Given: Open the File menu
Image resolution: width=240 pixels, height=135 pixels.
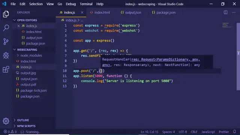Looking at the screenshot, I should (x=13, y=4).
